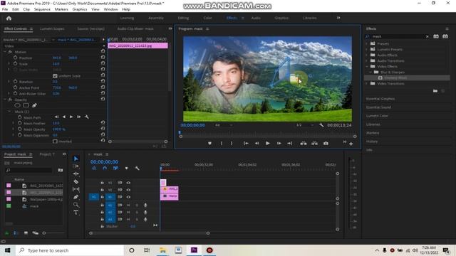Open the Windows Start menu

tap(8, 250)
